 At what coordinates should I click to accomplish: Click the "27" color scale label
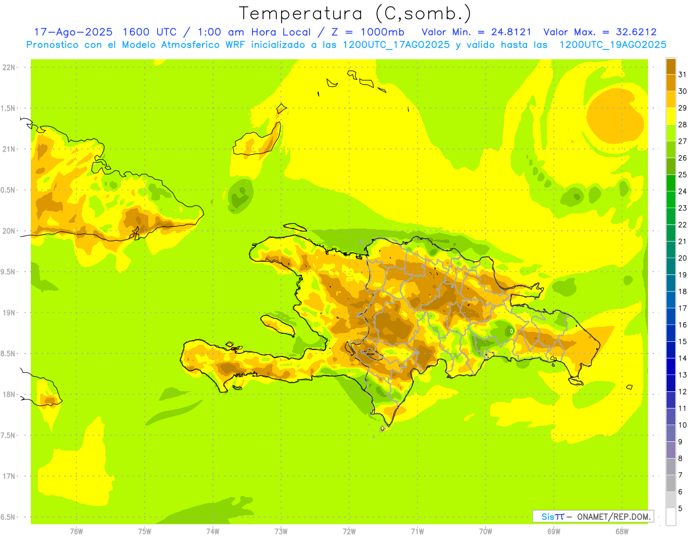(x=683, y=141)
